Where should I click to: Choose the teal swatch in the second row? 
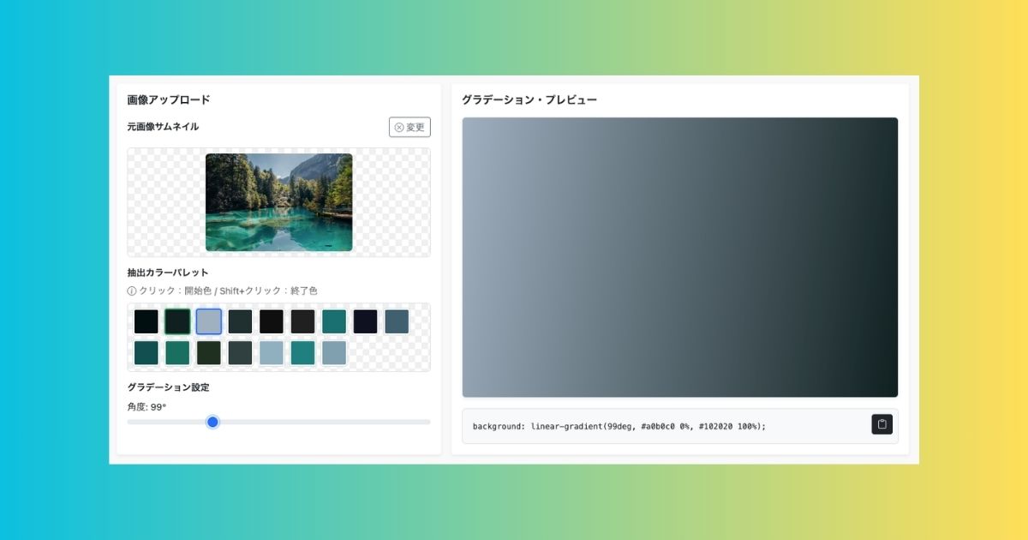(302, 353)
